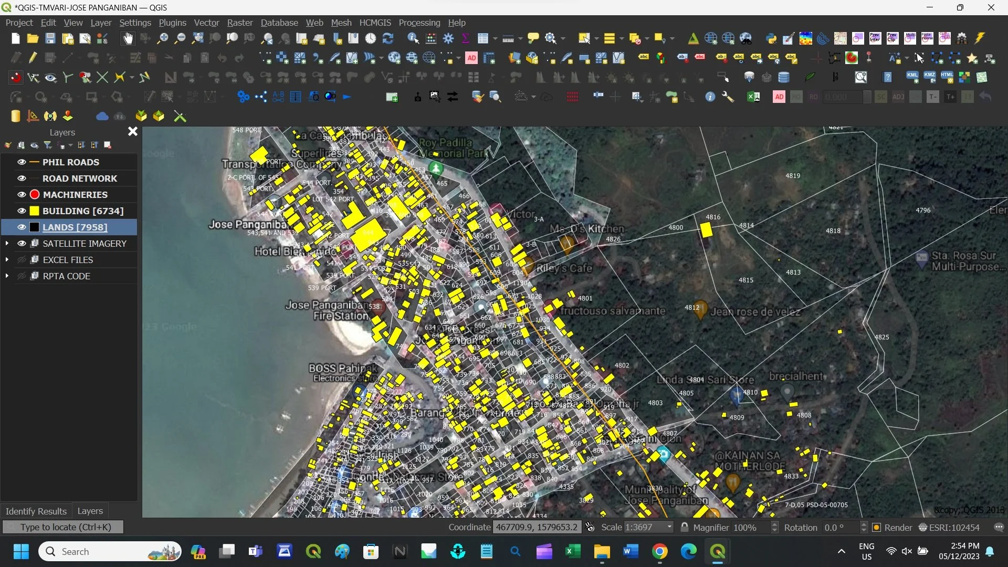Click the Toggle Editing pencil icon
Viewport: 1008px width, 567px height.
[x=33, y=58]
